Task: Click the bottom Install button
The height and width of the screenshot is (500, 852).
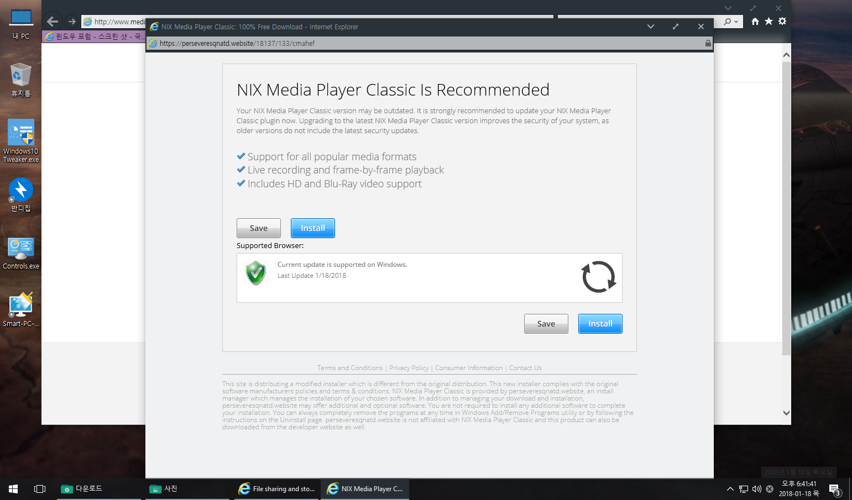Action: [x=600, y=324]
